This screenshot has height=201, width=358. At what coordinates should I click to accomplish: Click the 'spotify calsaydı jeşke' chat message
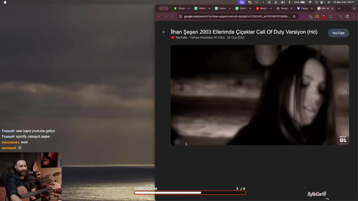(33, 137)
